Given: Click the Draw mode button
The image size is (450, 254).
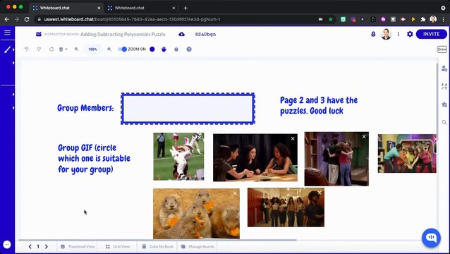Looking at the screenshot, I should (442, 49).
